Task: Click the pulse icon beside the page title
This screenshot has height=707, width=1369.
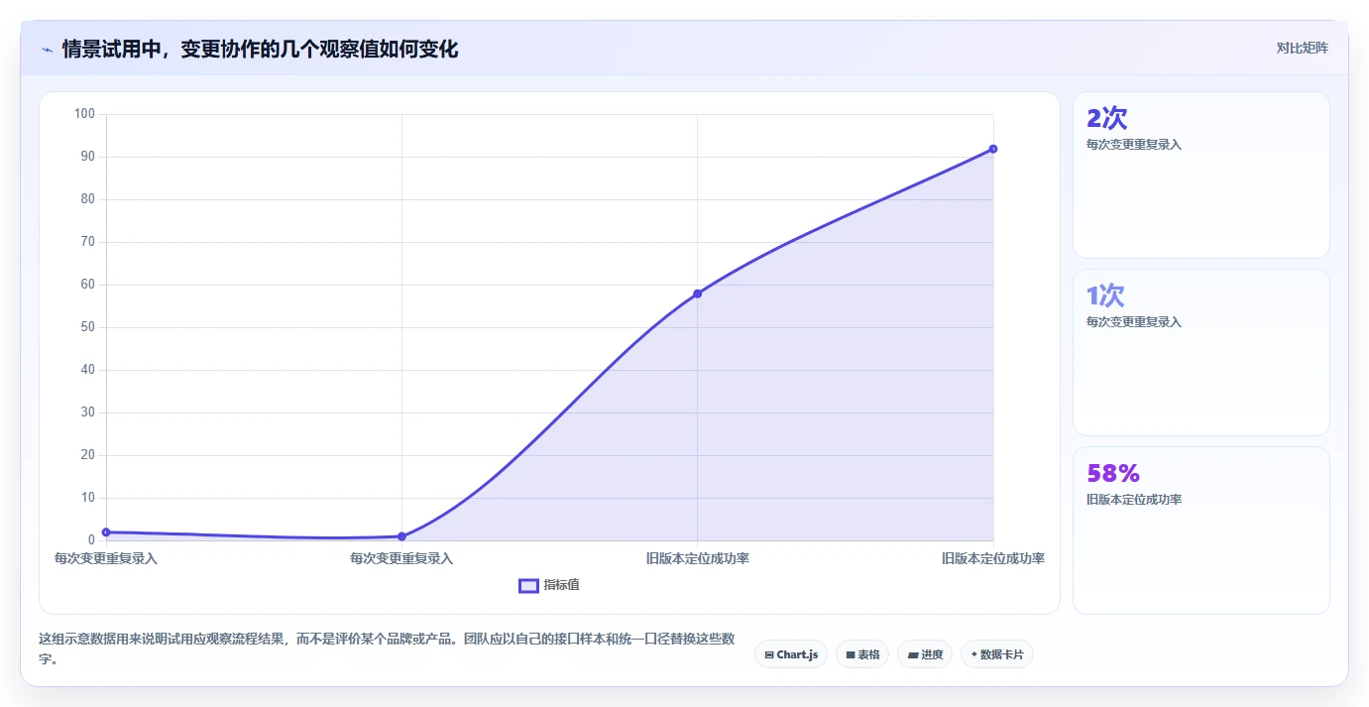Action: (47, 50)
